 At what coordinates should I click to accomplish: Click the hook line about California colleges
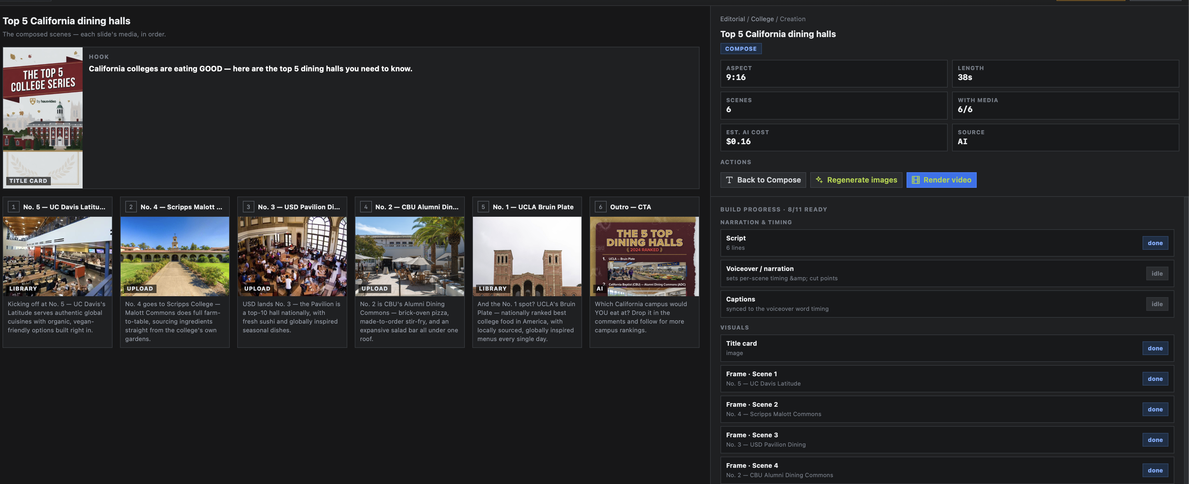(x=250, y=69)
